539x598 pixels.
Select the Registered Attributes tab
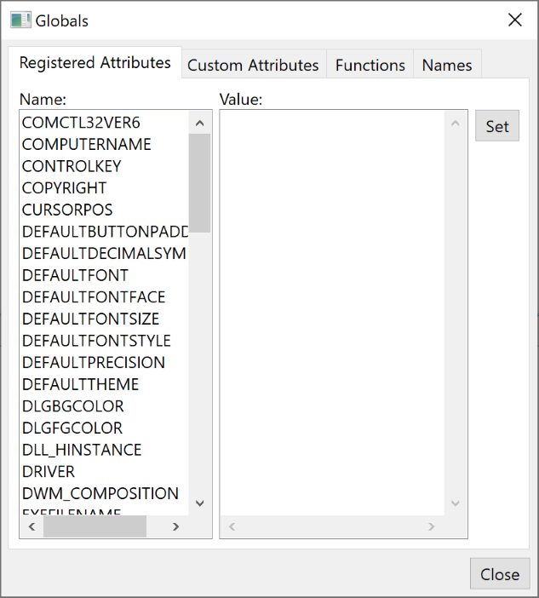click(x=95, y=63)
